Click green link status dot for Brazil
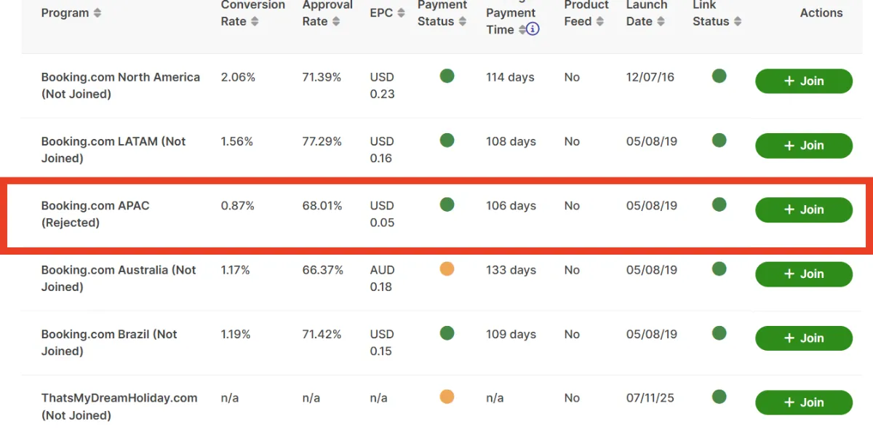 [719, 333]
